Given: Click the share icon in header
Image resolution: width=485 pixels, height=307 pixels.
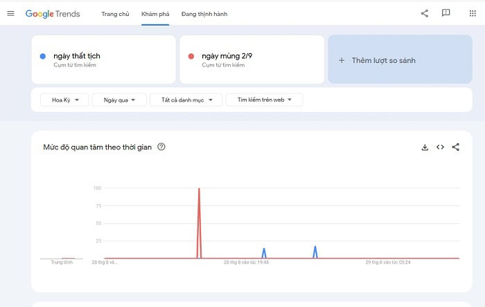Looking at the screenshot, I should [x=425, y=14].
